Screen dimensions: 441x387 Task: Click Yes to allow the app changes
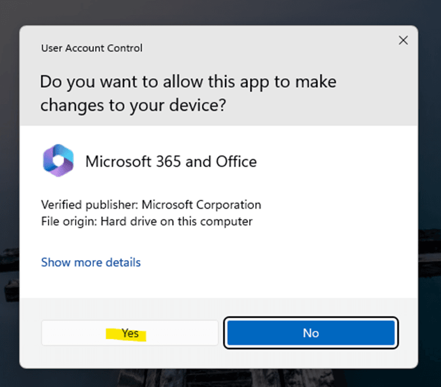tap(130, 333)
